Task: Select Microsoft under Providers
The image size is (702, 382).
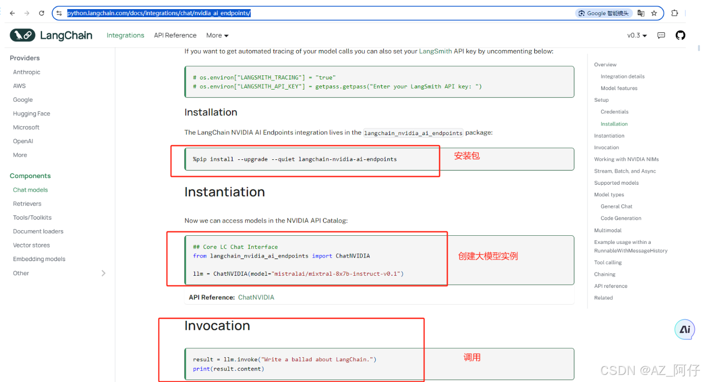Action: click(x=26, y=128)
